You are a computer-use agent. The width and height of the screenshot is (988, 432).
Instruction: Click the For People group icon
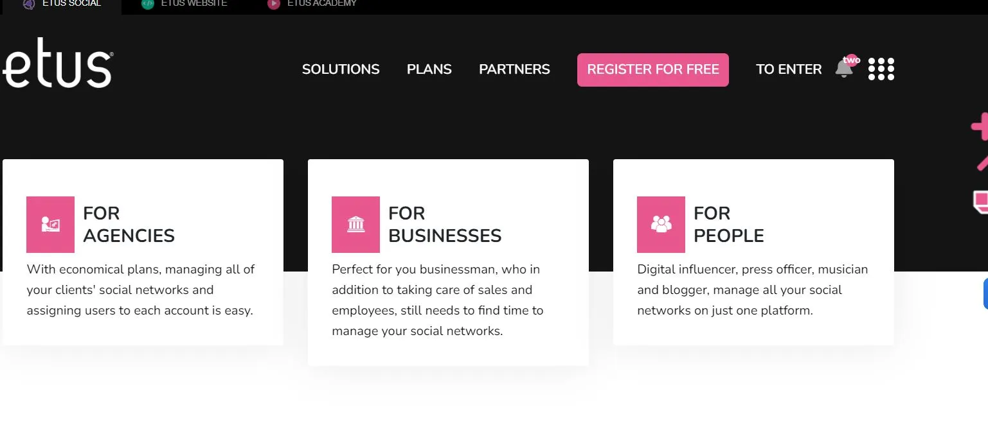tap(661, 225)
